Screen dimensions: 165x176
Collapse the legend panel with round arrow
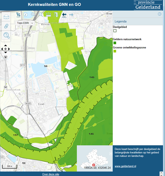coord(159,14)
